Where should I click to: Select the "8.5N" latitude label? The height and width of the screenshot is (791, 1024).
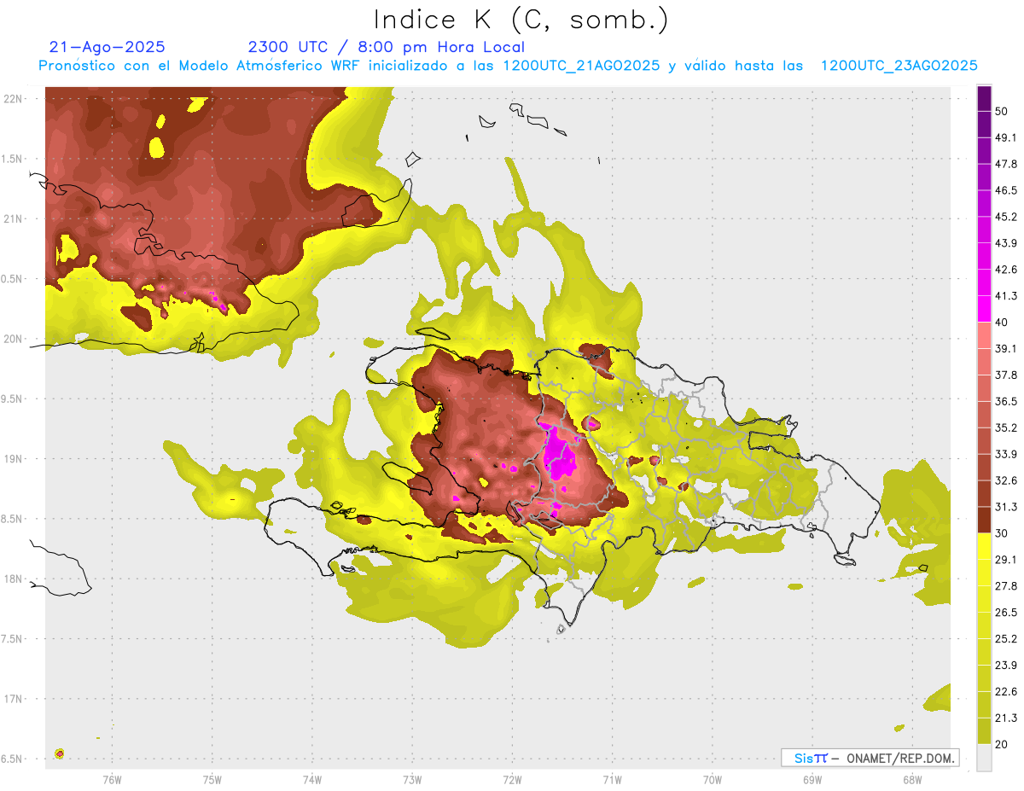13,519
